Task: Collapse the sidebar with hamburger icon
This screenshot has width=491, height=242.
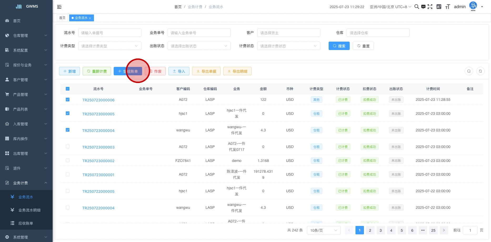Action: pyautogui.click(x=59, y=7)
